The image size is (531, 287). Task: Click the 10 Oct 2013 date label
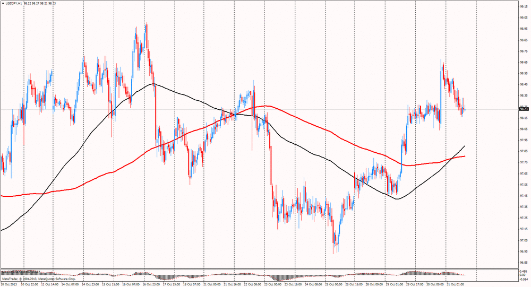tap(8, 285)
